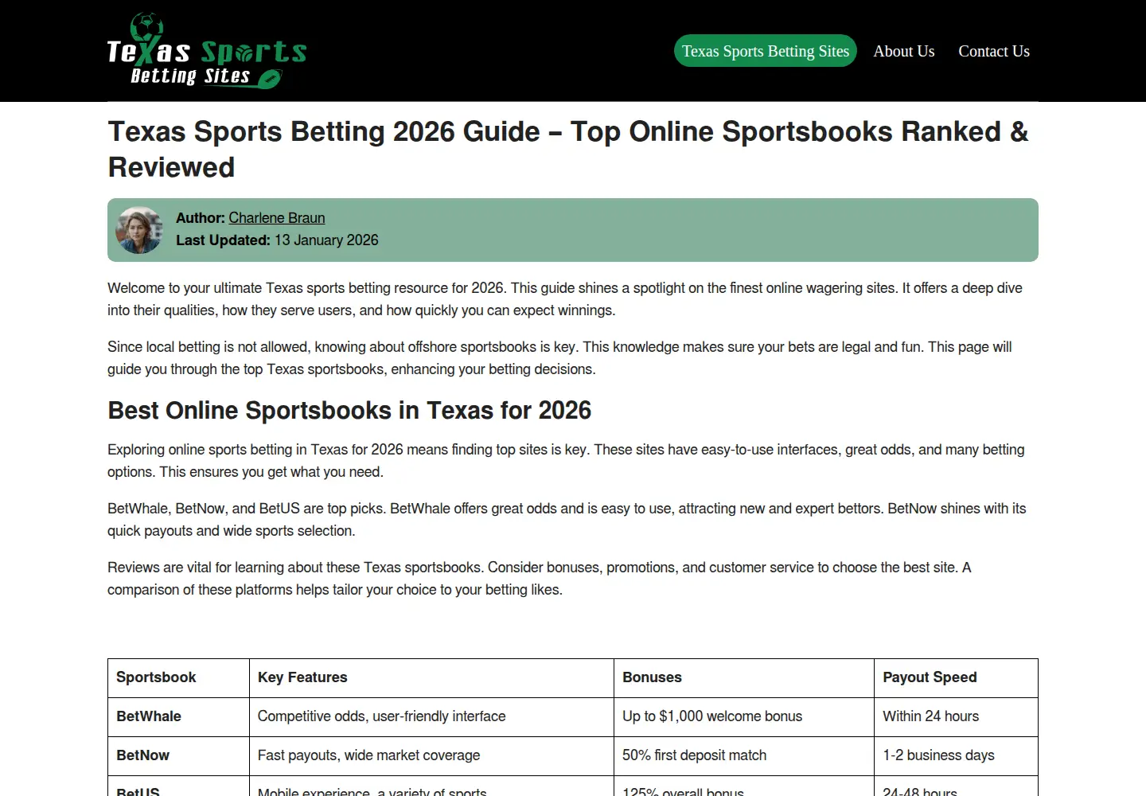The width and height of the screenshot is (1146, 796).
Task: Open author Charlene Braun's profile link
Action: 277,218
